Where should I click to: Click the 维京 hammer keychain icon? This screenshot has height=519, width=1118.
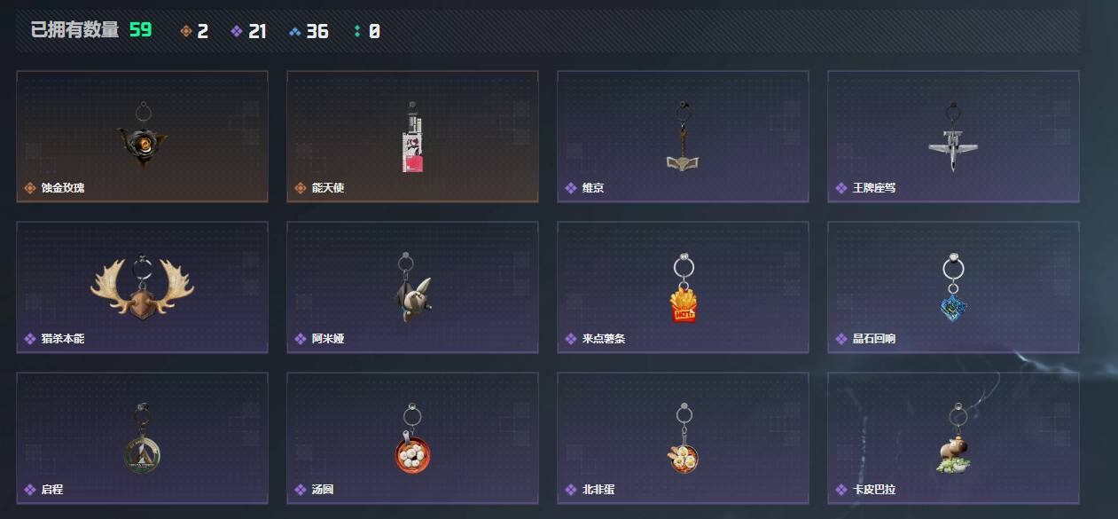[683, 137]
